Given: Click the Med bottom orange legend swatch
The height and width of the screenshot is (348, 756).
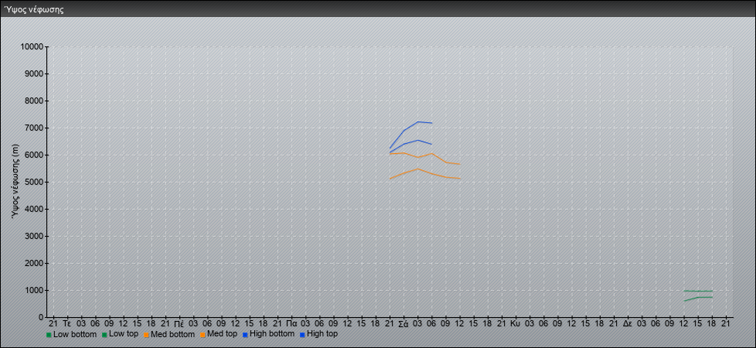Looking at the screenshot, I should point(146,335).
